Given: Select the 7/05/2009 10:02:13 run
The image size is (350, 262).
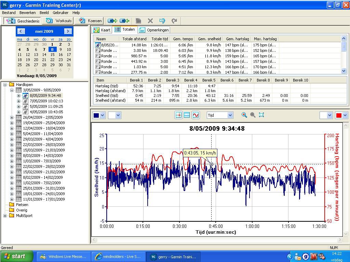Looking at the screenshot, I should click(46, 101).
